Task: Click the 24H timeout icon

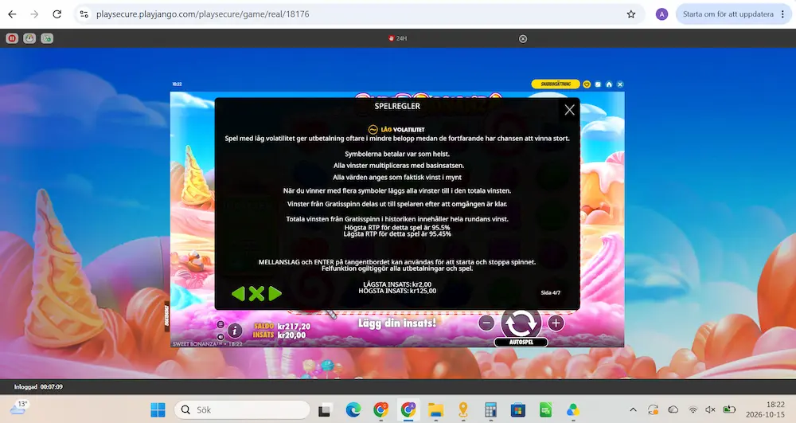Action: [397, 38]
